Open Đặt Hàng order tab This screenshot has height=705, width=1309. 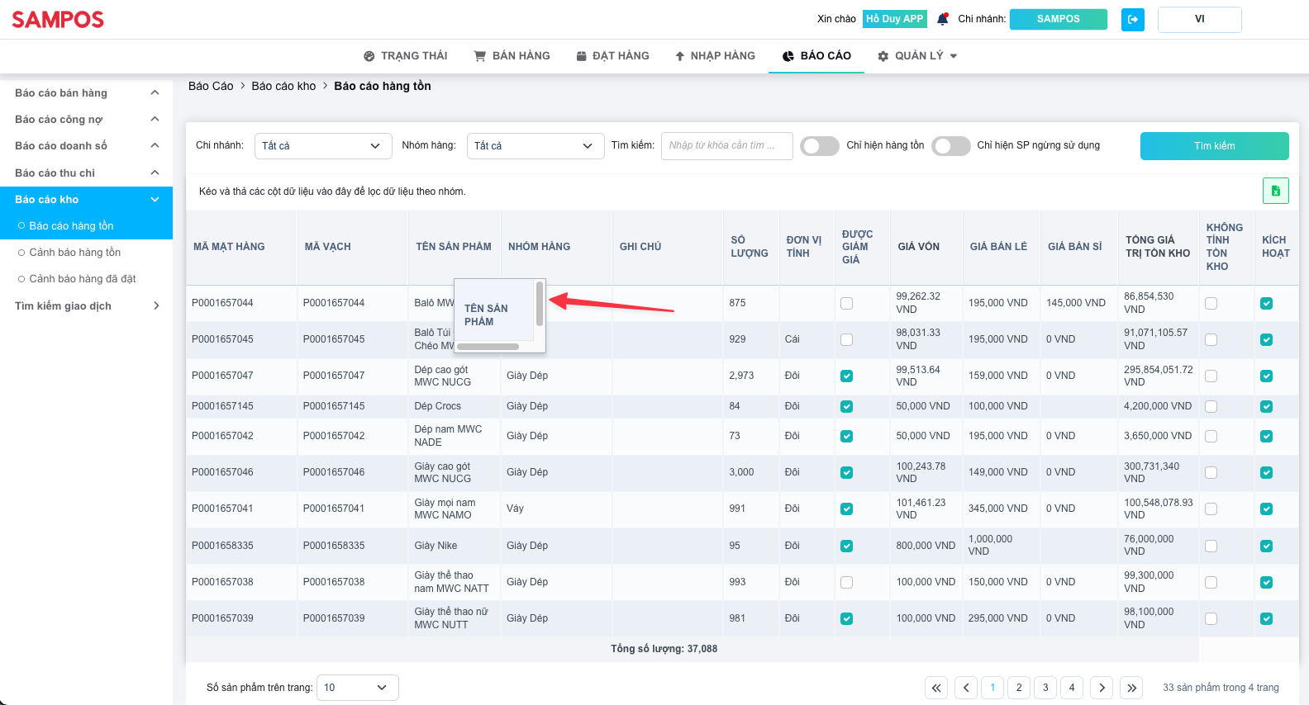click(x=612, y=56)
